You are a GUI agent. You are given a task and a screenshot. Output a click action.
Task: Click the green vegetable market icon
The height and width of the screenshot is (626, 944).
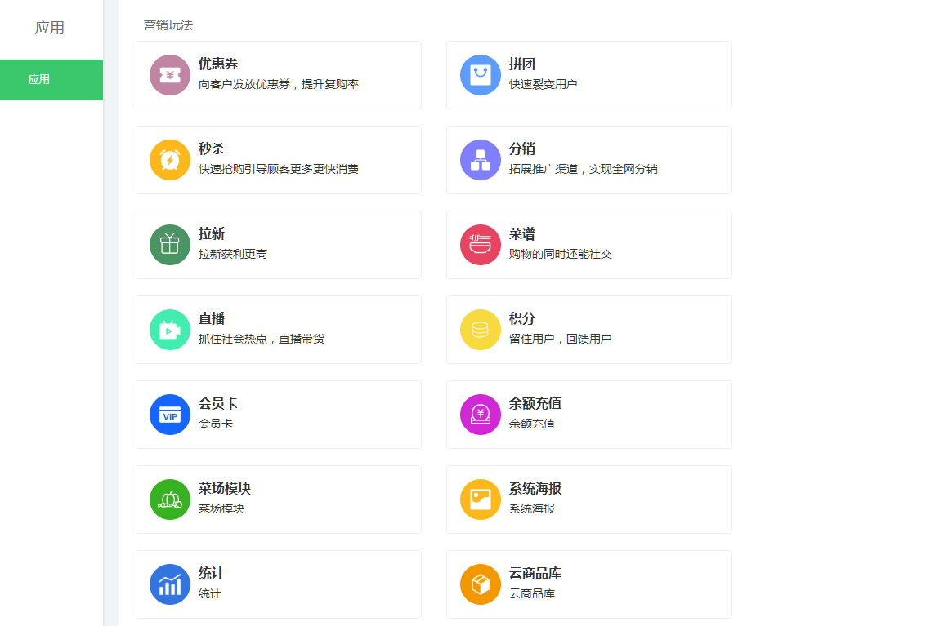click(170, 499)
